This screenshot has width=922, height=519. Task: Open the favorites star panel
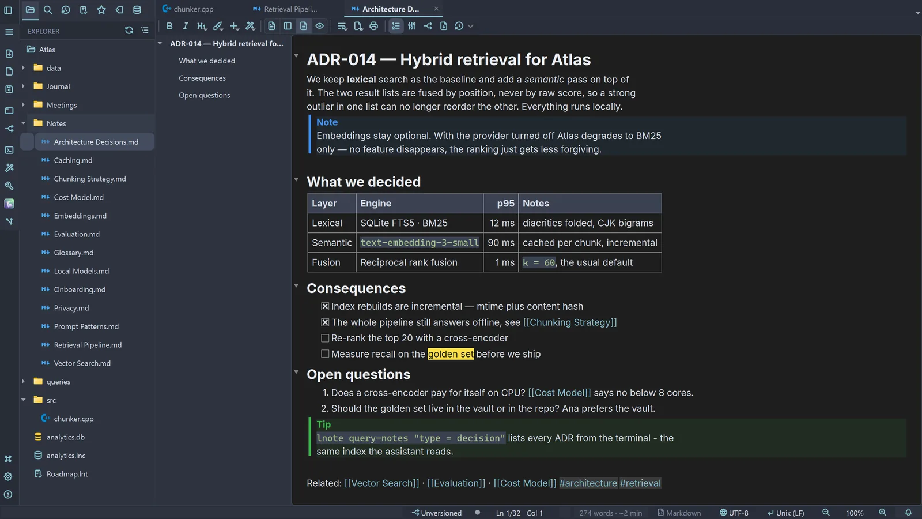[101, 10]
